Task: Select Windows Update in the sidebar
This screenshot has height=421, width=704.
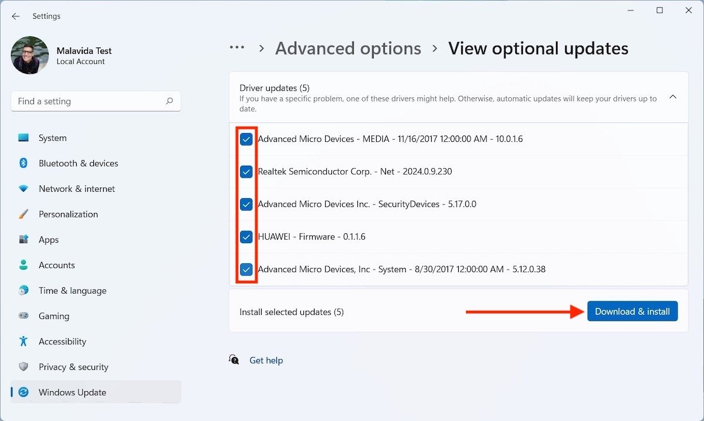Action: (x=96, y=392)
